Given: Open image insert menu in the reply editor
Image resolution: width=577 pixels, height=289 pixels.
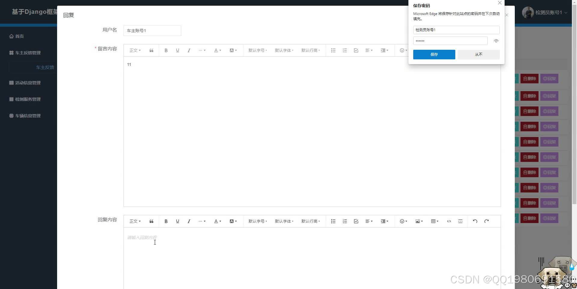Looking at the screenshot, I should [419, 221].
